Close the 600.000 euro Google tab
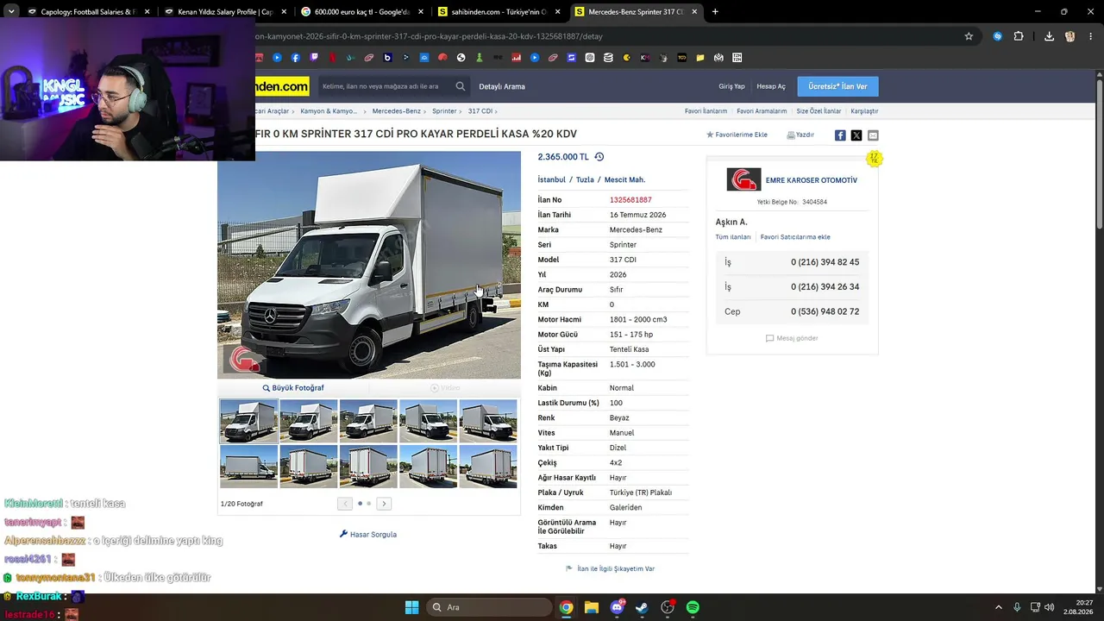 click(x=421, y=12)
